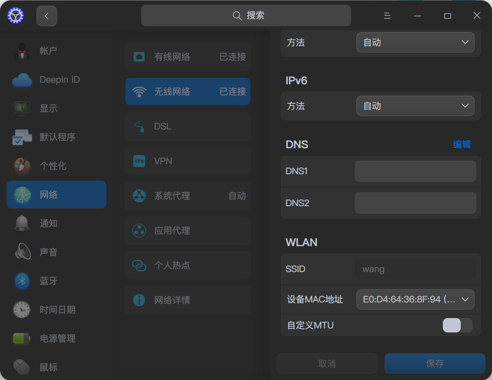Open the top 方法 dropdown set to 自动
The width and height of the screenshot is (492, 380).
click(415, 42)
